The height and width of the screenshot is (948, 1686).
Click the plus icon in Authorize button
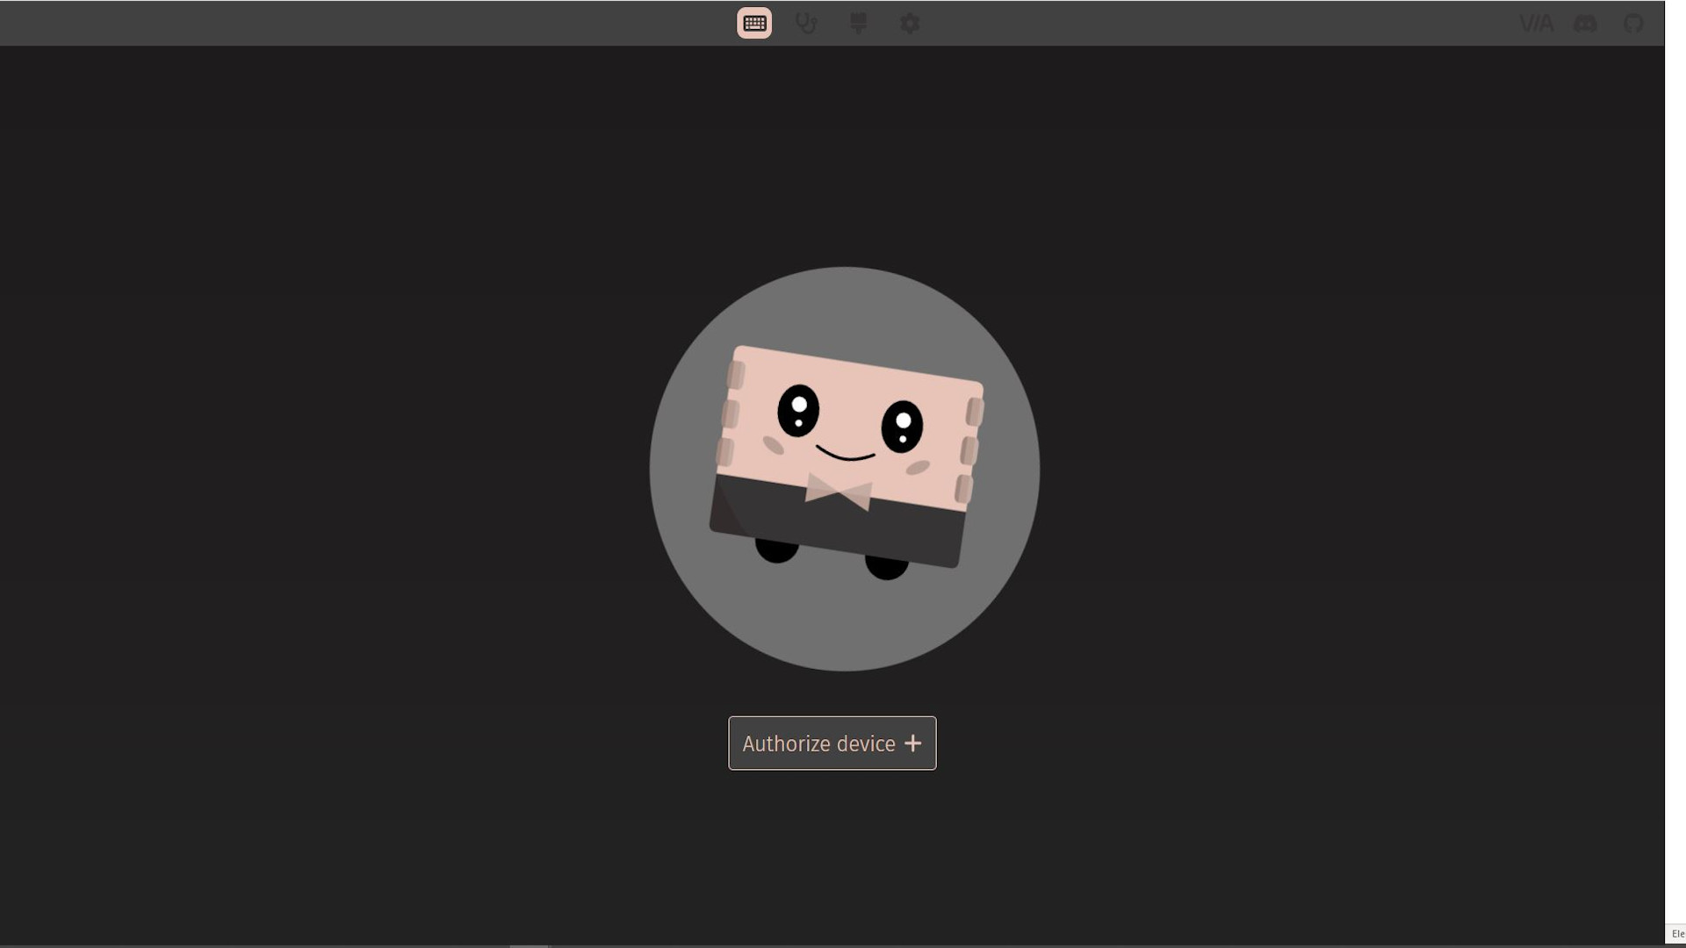coord(913,743)
